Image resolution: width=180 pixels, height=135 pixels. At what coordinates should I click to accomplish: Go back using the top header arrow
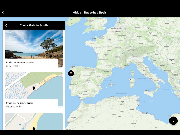(4, 12)
